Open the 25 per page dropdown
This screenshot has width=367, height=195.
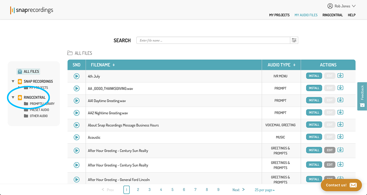(265, 190)
